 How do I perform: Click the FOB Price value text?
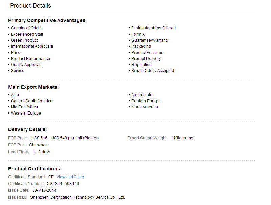tap(65, 138)
